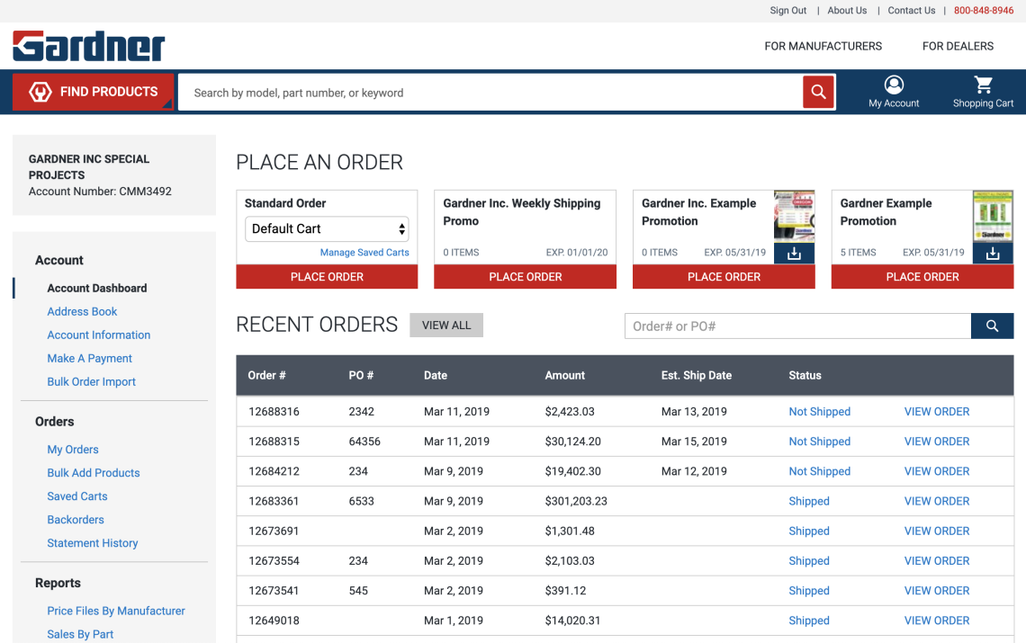Click the Status column header

point(805,376)
